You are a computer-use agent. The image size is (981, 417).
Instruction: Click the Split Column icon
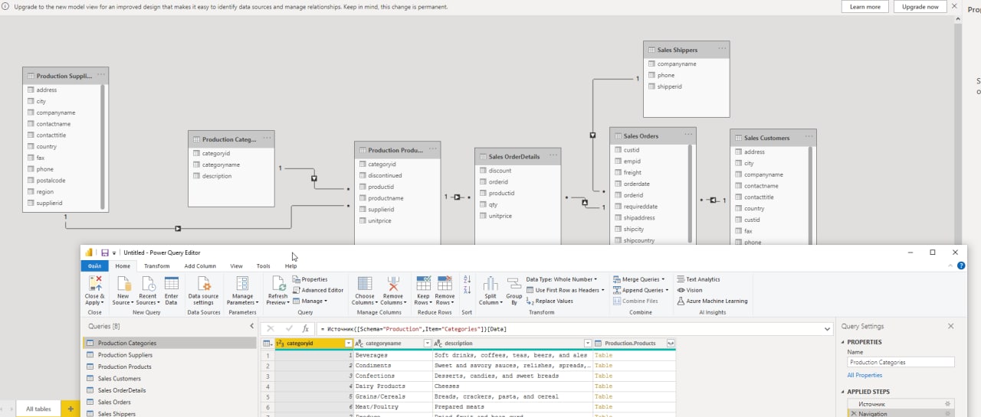(x=490, y=283)
